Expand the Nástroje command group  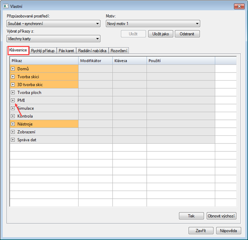click(x=13, y=124)
